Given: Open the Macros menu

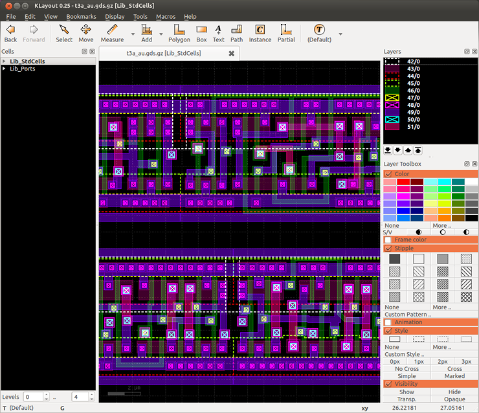Looking at the screenshot, I should pos(165,16).
